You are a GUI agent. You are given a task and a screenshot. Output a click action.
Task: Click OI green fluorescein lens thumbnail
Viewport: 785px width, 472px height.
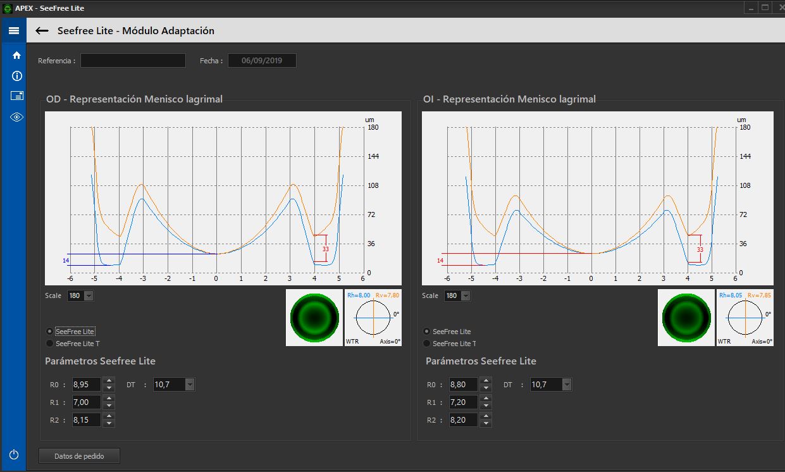(686, 318)
